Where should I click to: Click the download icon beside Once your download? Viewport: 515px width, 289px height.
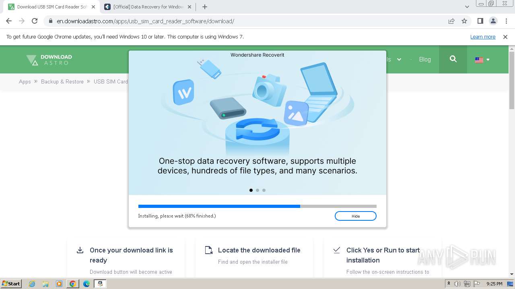click(x=80, y=250)
